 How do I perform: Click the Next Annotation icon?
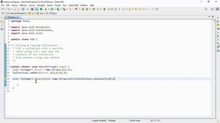tap(124, 9)
